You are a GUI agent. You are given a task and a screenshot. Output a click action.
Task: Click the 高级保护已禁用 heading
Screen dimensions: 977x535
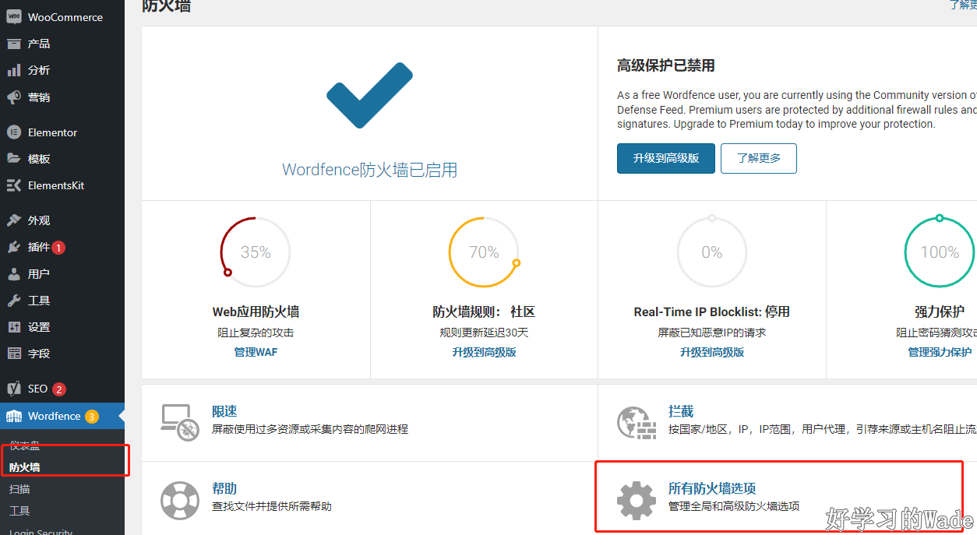click(x=666, y=65)
